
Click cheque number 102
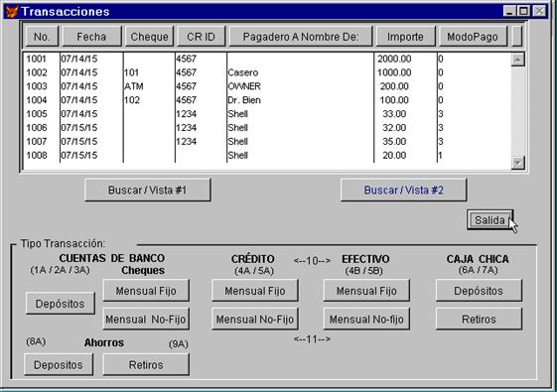click(x=132, y=100)
